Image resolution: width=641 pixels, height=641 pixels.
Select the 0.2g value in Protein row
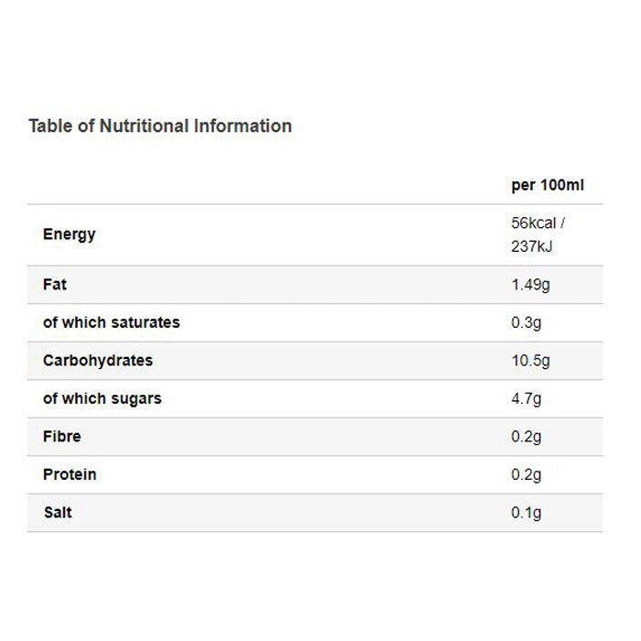pyautogui.click(x=527, y=475)
